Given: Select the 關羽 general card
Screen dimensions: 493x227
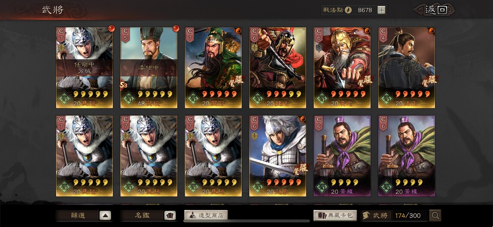Looking at the screenshot, I should pos(213,68).
